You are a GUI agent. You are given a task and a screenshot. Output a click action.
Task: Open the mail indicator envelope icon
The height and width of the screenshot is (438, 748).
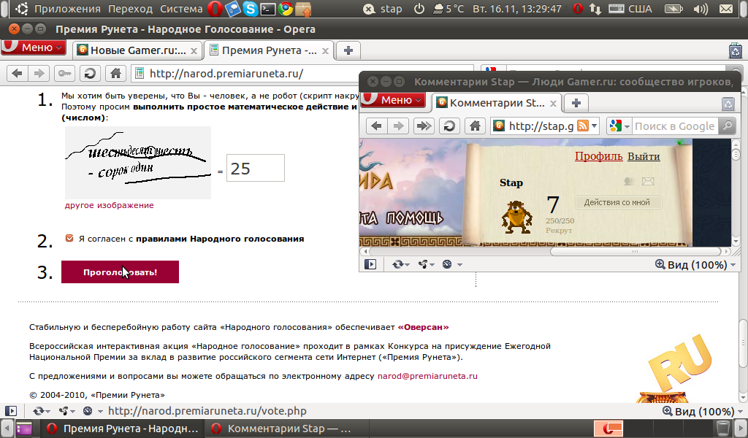(x=726, y=9)
